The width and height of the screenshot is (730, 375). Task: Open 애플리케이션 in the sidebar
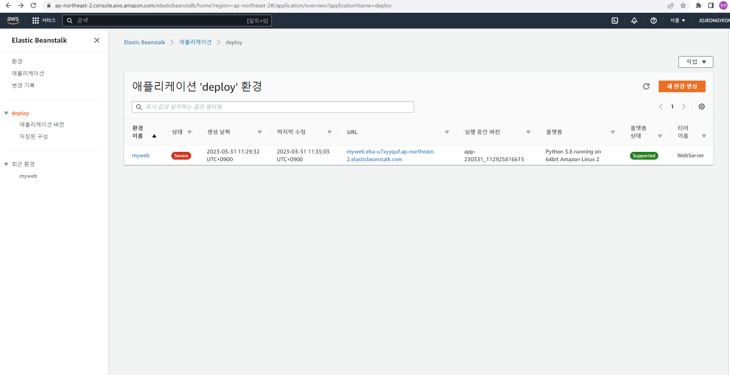pos(28,74)
